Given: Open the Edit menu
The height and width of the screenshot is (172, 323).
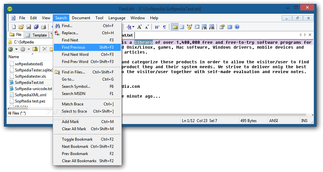Looking at the screenshot, I should (x=33, y=18).
